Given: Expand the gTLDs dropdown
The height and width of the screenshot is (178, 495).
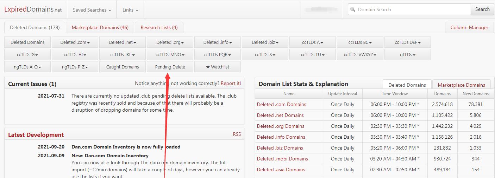Looking at the screenshot, I should [x=407, y=54].
